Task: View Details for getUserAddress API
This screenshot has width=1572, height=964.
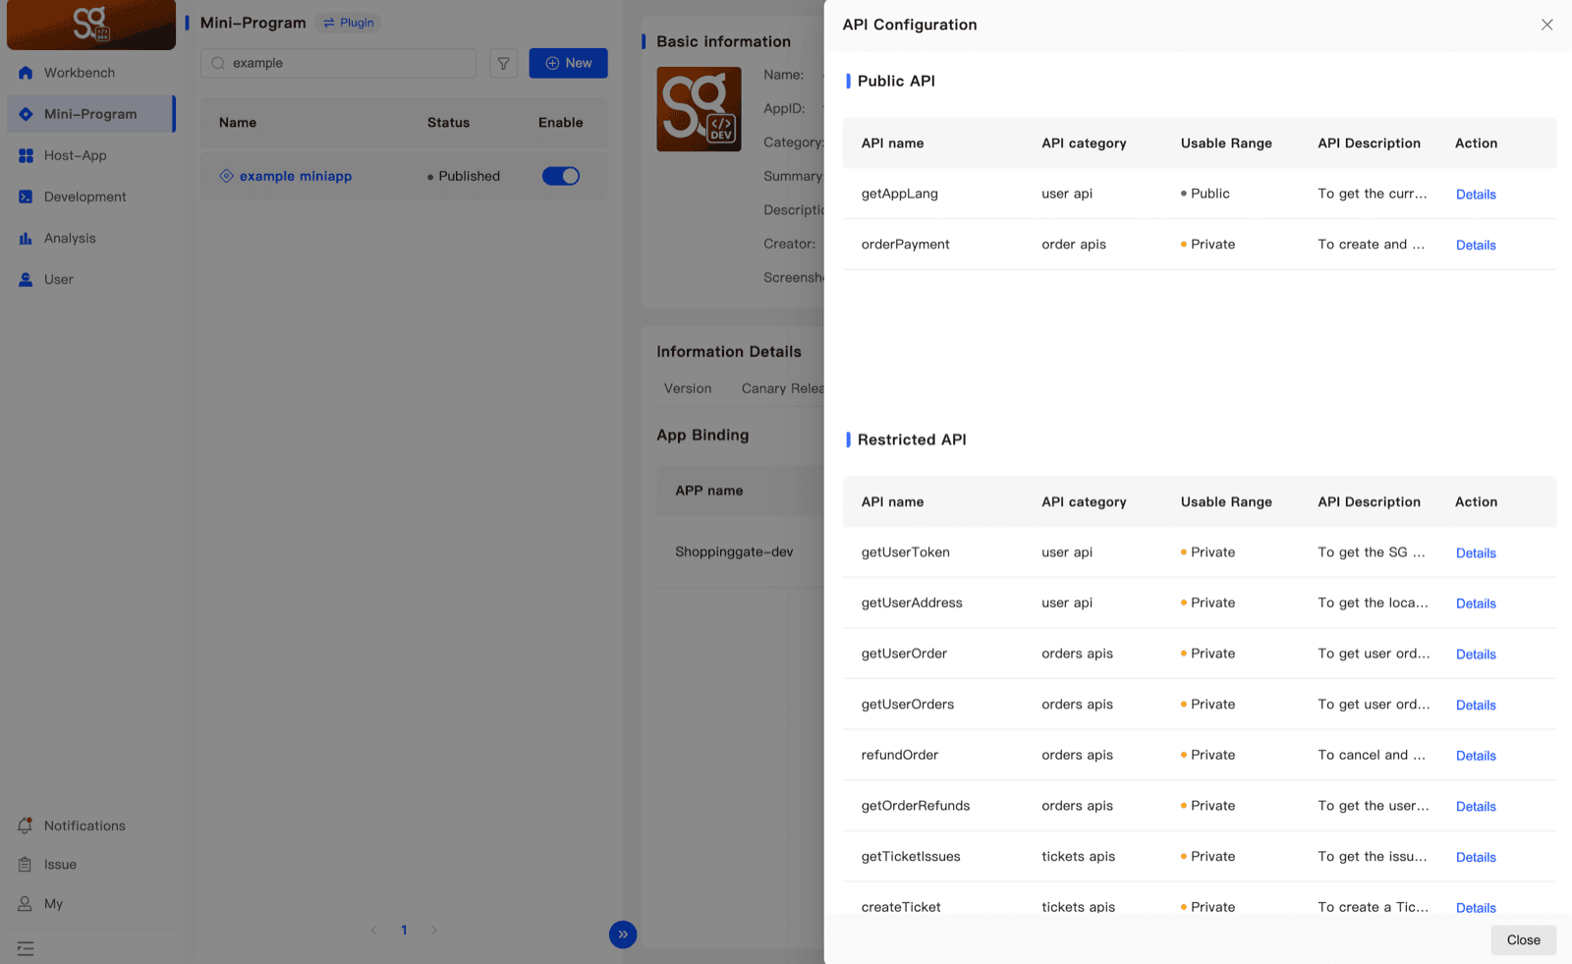Action: [x=1476, y=603]
